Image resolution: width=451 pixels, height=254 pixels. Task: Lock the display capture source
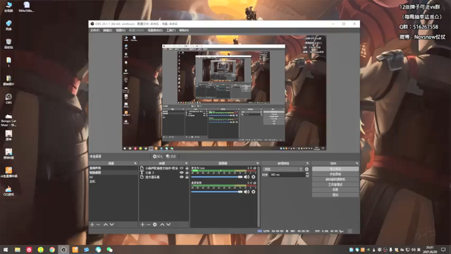187,177
